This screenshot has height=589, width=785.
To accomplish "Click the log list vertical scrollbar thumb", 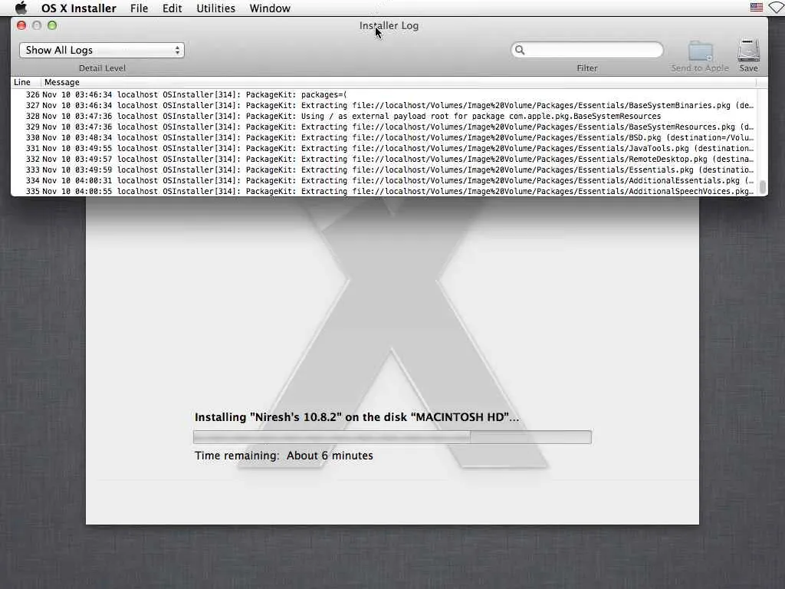I will click(763, 187).
